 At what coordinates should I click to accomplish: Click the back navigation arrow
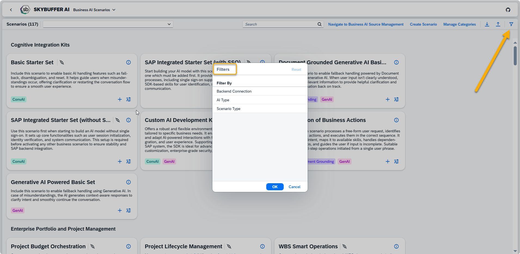11,10
